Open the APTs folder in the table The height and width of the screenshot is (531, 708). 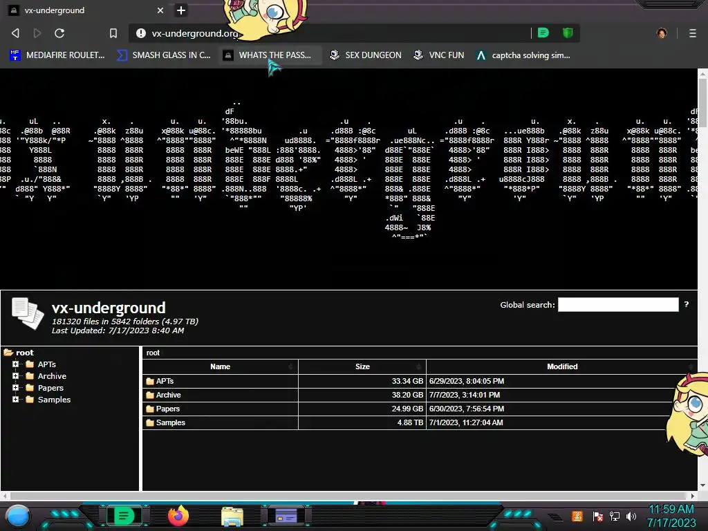click(165, 381)
